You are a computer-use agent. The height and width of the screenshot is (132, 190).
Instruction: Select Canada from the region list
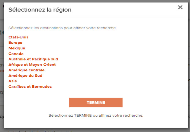(16, 54)
